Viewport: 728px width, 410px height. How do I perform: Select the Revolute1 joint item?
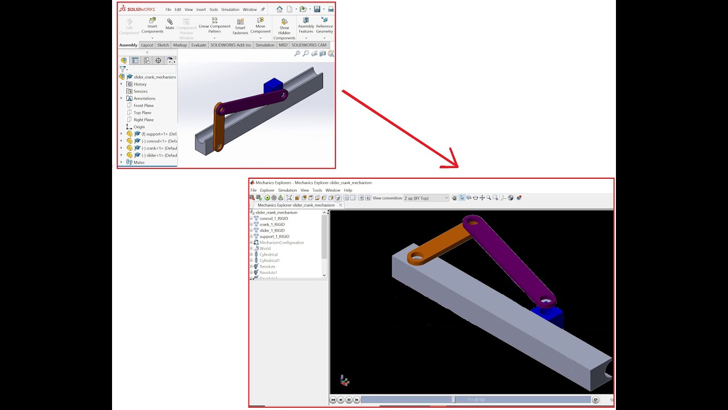pos(268,272)
